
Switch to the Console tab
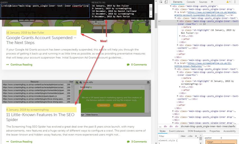click(191, 2)
